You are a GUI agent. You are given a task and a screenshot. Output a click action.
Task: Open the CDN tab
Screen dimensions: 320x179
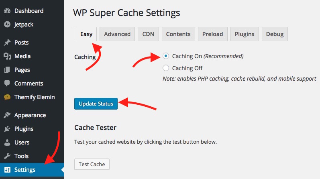click(148, 34)
